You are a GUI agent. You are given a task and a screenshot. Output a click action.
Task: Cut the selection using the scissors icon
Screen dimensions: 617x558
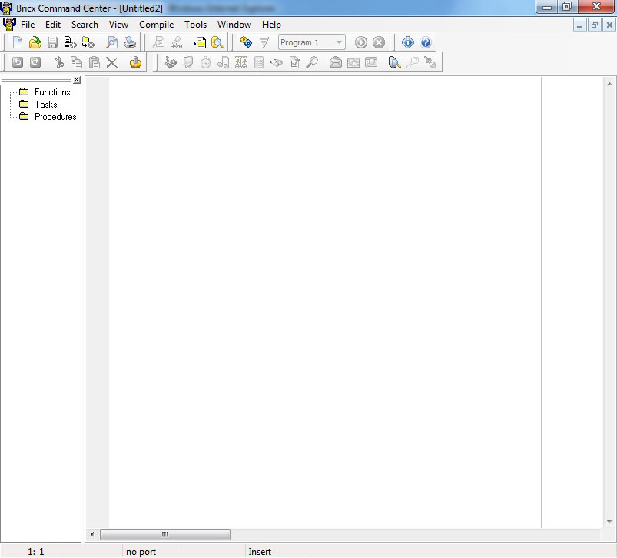[59, 62]
